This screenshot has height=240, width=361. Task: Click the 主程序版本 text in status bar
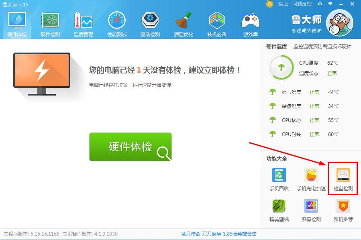pos(31,234)
